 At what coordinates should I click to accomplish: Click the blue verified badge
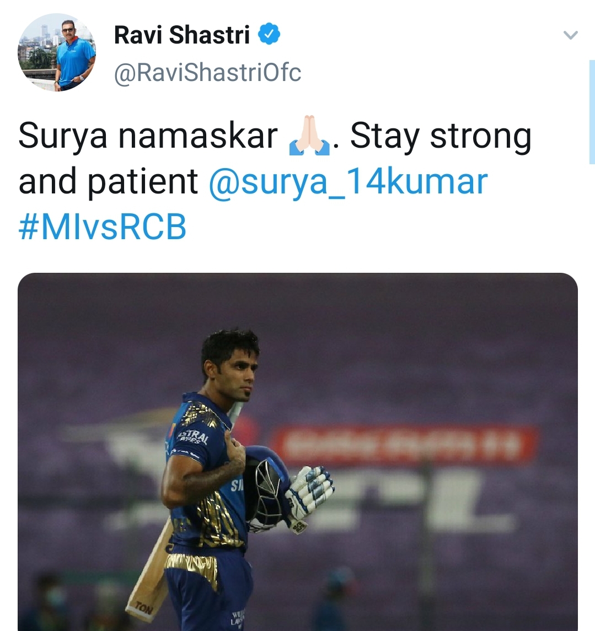point(269,34)
